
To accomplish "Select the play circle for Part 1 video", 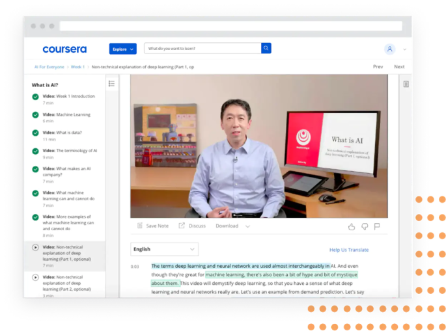I will [x=35, y=248].
